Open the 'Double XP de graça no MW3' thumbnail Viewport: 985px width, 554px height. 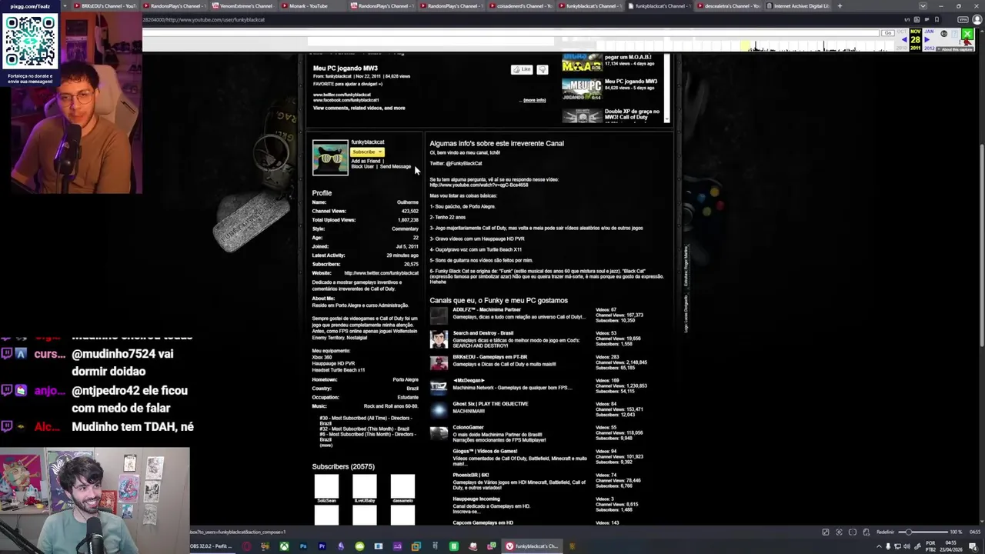pyautogui.click(x=582, y=116)
